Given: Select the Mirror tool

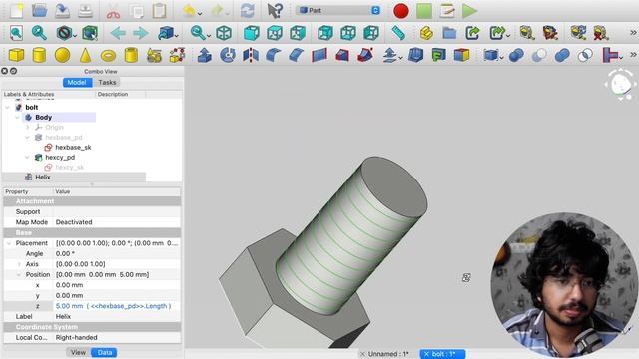Looking at the screenshot, I should [x=251, y=55].
